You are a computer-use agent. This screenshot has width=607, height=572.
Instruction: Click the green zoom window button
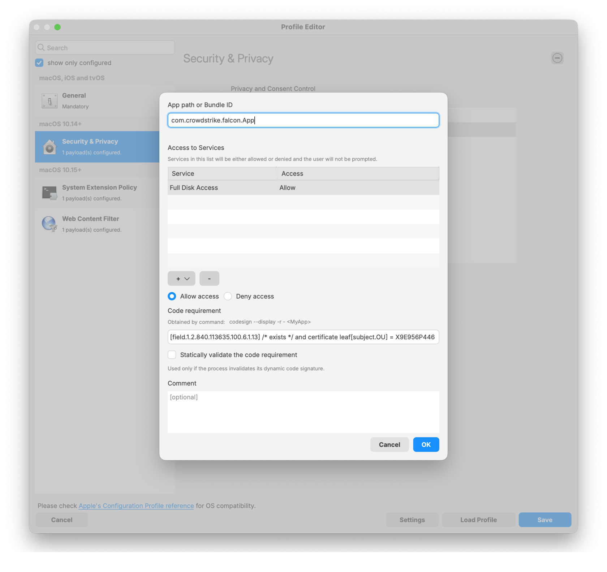57,27
